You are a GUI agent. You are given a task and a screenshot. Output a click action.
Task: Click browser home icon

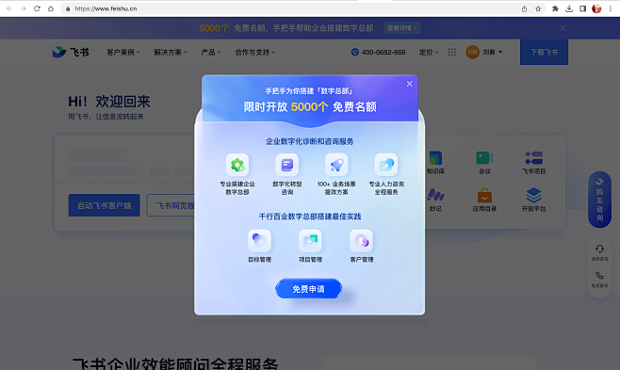coord(51,8)
